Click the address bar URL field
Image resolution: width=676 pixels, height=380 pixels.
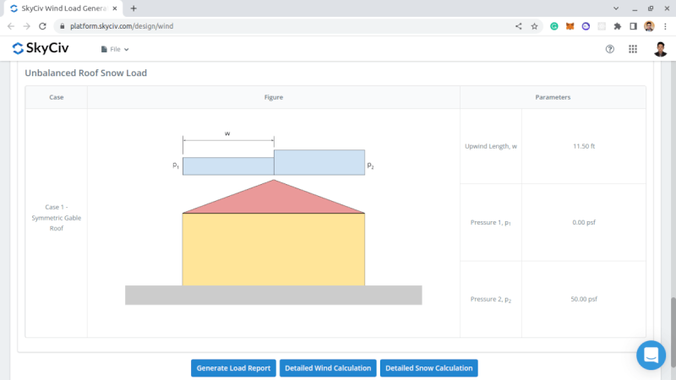coord(279,26)
